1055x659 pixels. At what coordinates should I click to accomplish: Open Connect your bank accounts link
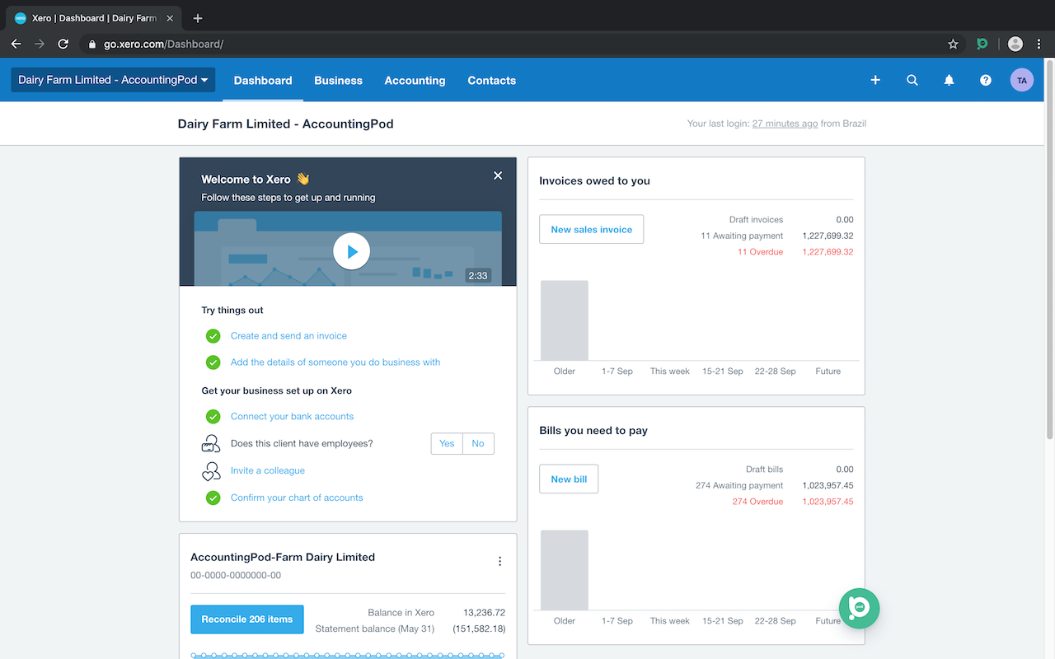point(292,417)
